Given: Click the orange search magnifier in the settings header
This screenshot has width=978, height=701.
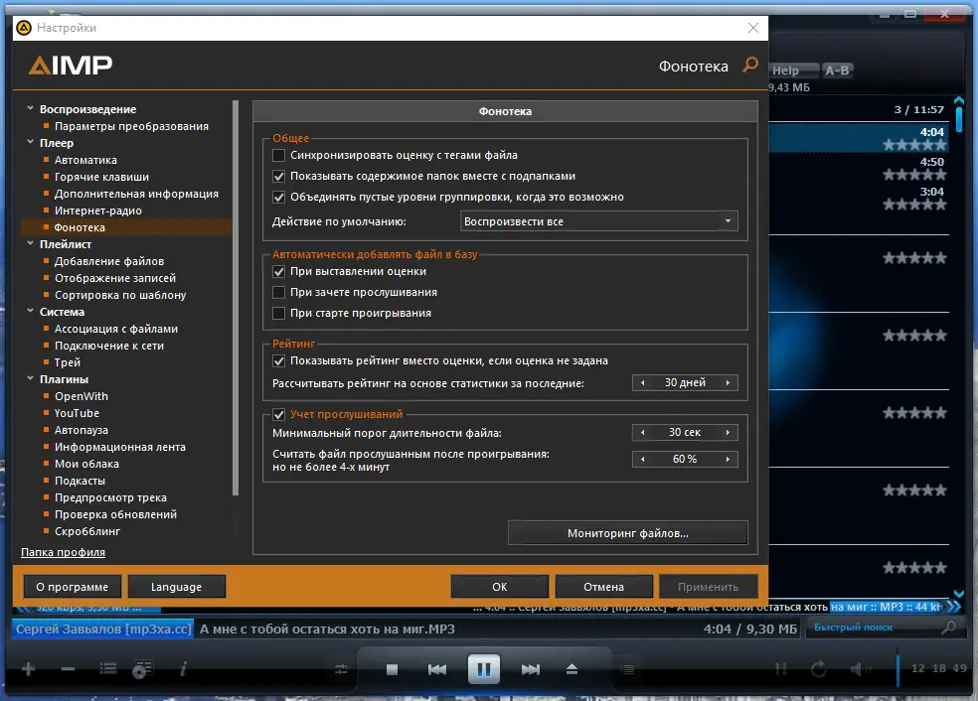Looking at the screenshot, I should tap(750, 65).
